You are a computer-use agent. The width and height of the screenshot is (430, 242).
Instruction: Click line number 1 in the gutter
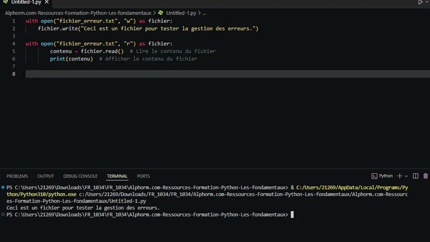[x=14, y=21]
